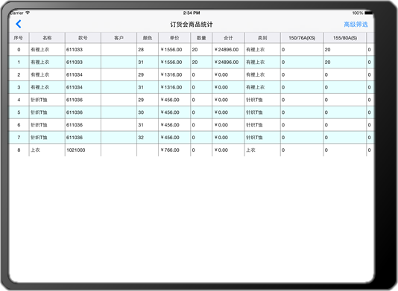Select the 款号 column header
The image size is (398, 291).
[x=83, y=38]
